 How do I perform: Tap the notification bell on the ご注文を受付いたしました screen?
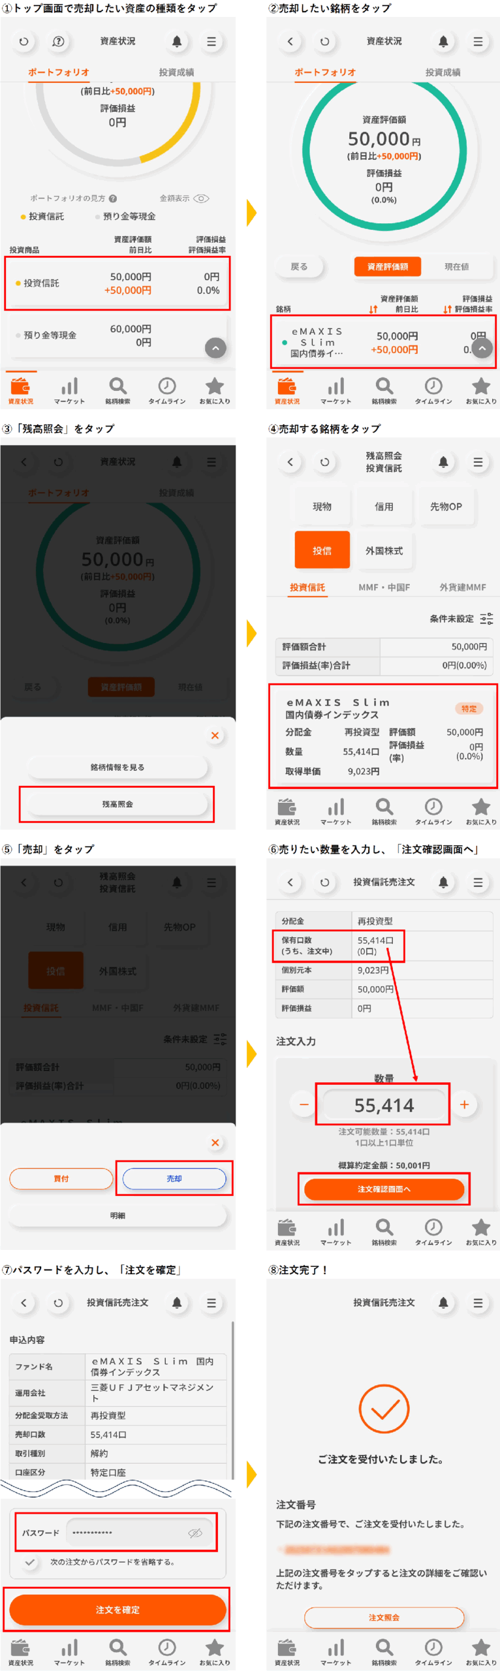[443, 1303]
